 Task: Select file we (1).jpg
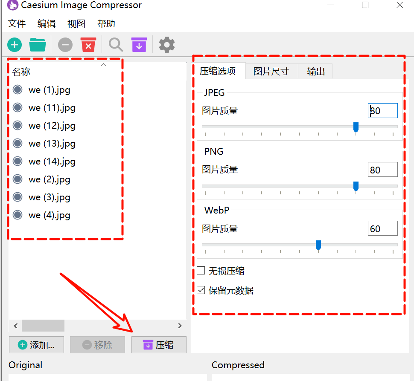pos(50,90)
